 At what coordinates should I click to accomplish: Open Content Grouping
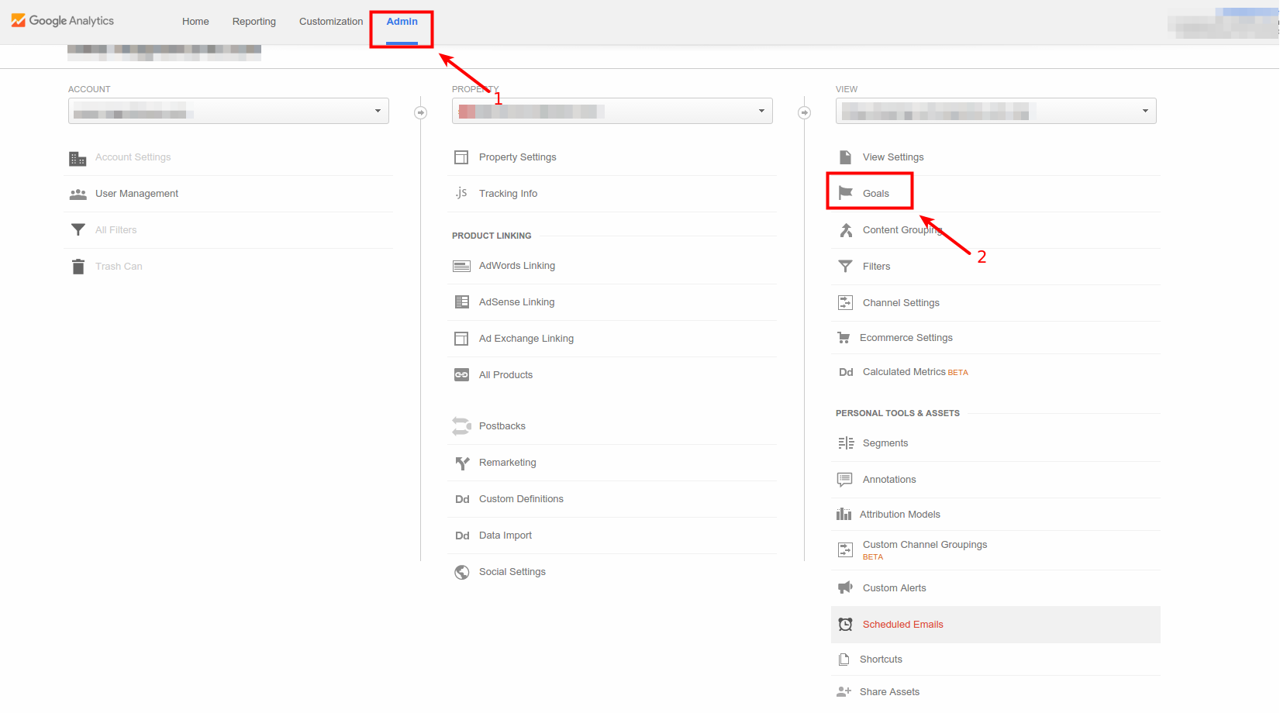pyautogui.click(x=902, y=230)
